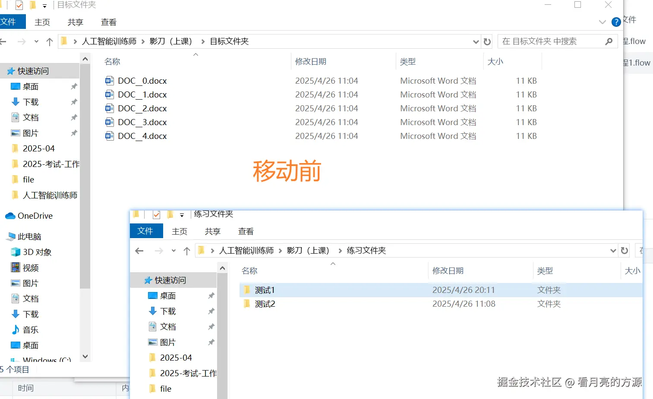This screenshot has width=653, height=399.
Task: Click 影刀（上课） breadcrumb in 练习文件夹 address bar
Action: tap(308, 251)
